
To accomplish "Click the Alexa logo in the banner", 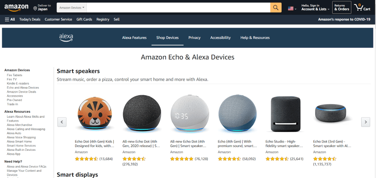I will click(x=66, y=38).
